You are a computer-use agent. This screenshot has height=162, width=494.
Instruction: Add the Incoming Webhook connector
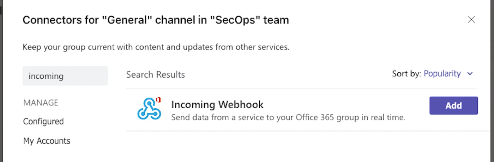pos(453,106)
